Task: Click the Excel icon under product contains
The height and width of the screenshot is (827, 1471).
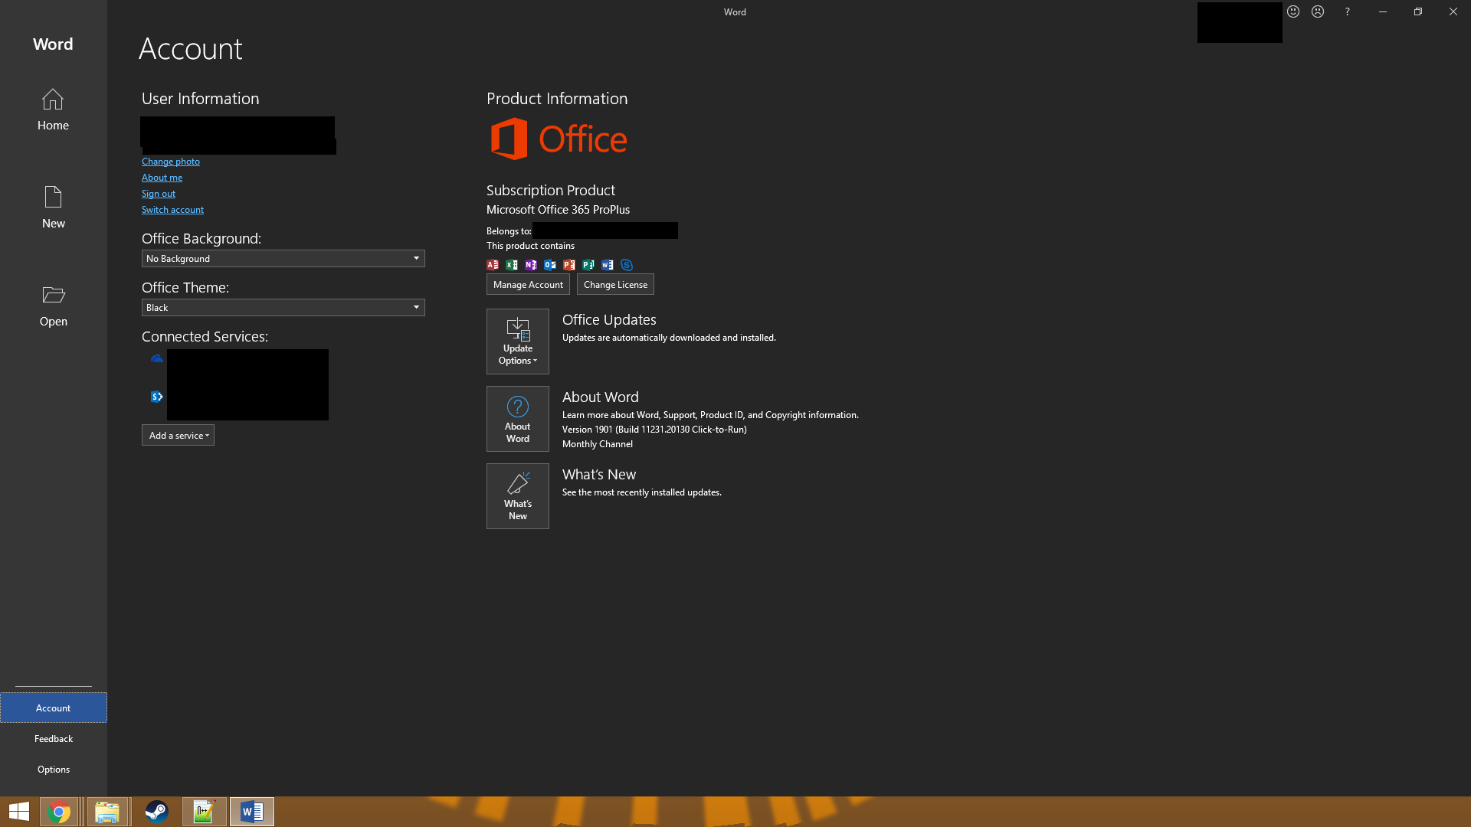Action: coord(512,265)
